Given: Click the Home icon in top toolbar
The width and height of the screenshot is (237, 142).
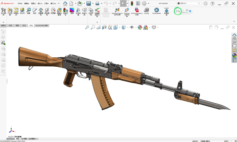Looking at the screenshot, I should tap(65, 4).
